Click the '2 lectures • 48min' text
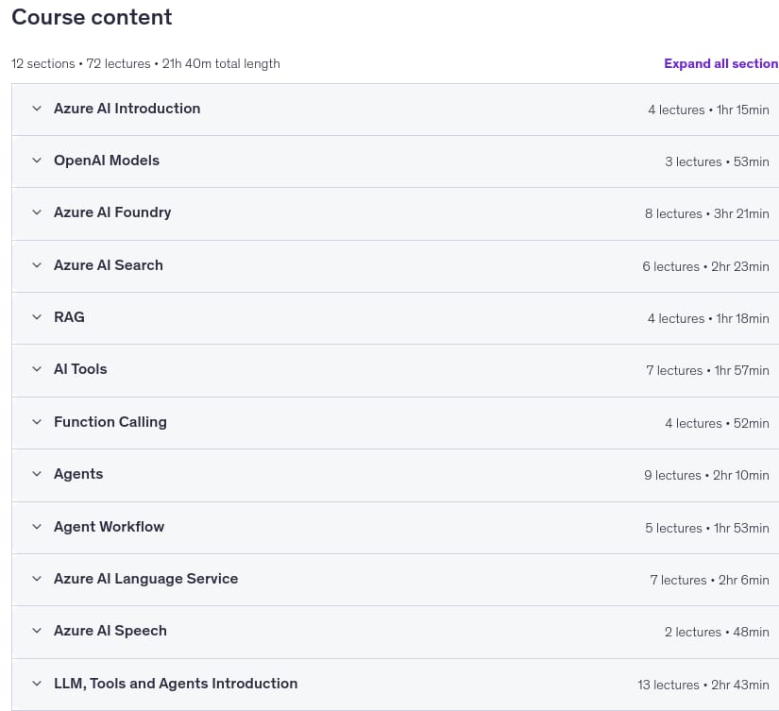 coord(717,633)
